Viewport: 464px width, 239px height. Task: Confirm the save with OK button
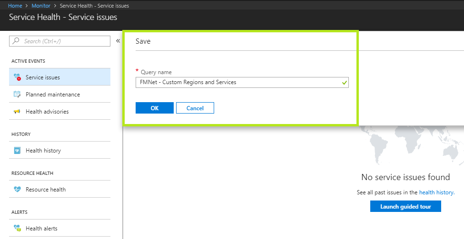155,108
